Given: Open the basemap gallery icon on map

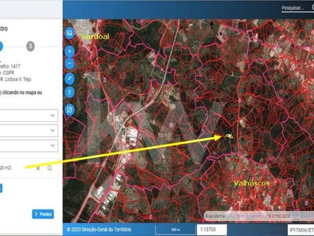Looking at the screenshot, I should (x=70, y=33).
